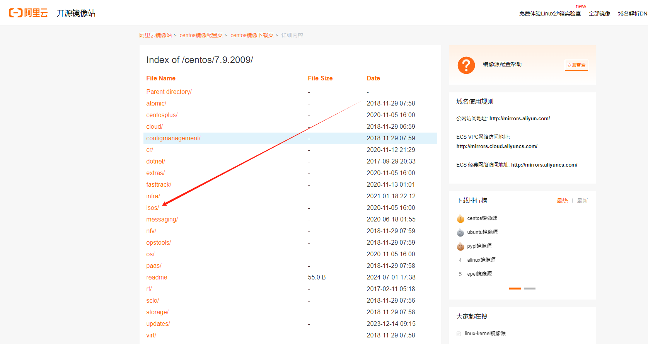Viewport: 648px width, 344px height.
Task: Open 免费体验Linux沙箱实验室 in top navigation
Action: (550, 14)
